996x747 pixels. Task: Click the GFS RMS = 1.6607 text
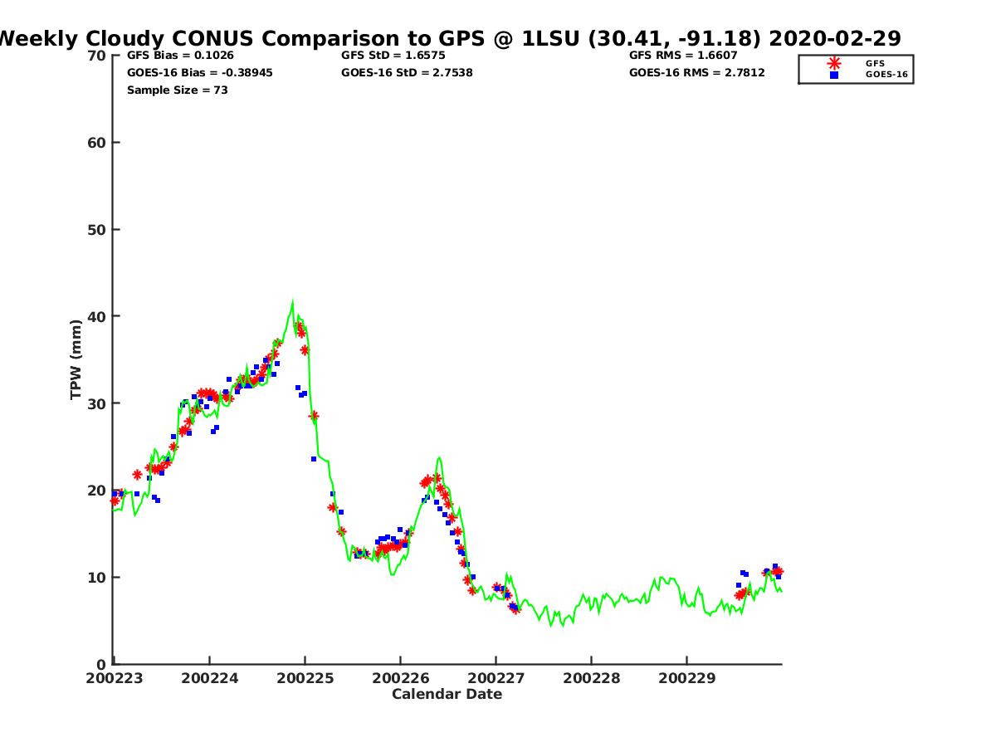[683, 56]
